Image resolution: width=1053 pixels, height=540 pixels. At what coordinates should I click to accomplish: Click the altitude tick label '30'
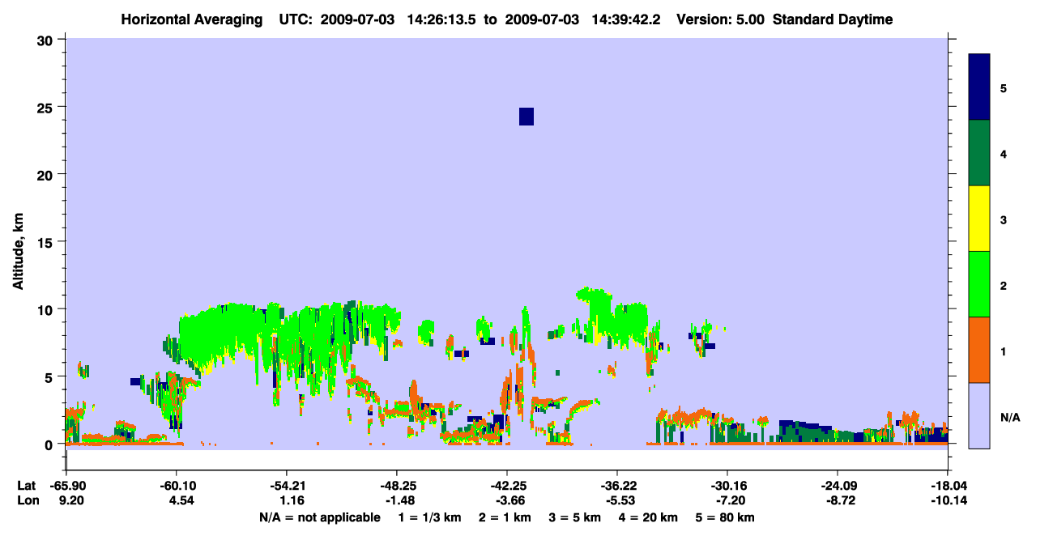tap(47, 40)
